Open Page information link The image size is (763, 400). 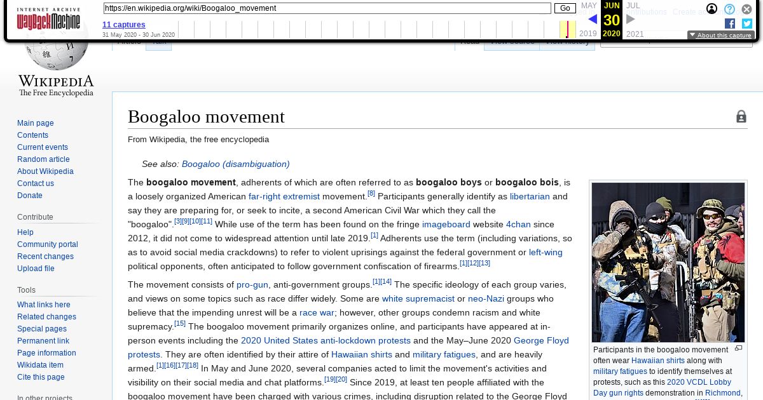coord(46,353)
